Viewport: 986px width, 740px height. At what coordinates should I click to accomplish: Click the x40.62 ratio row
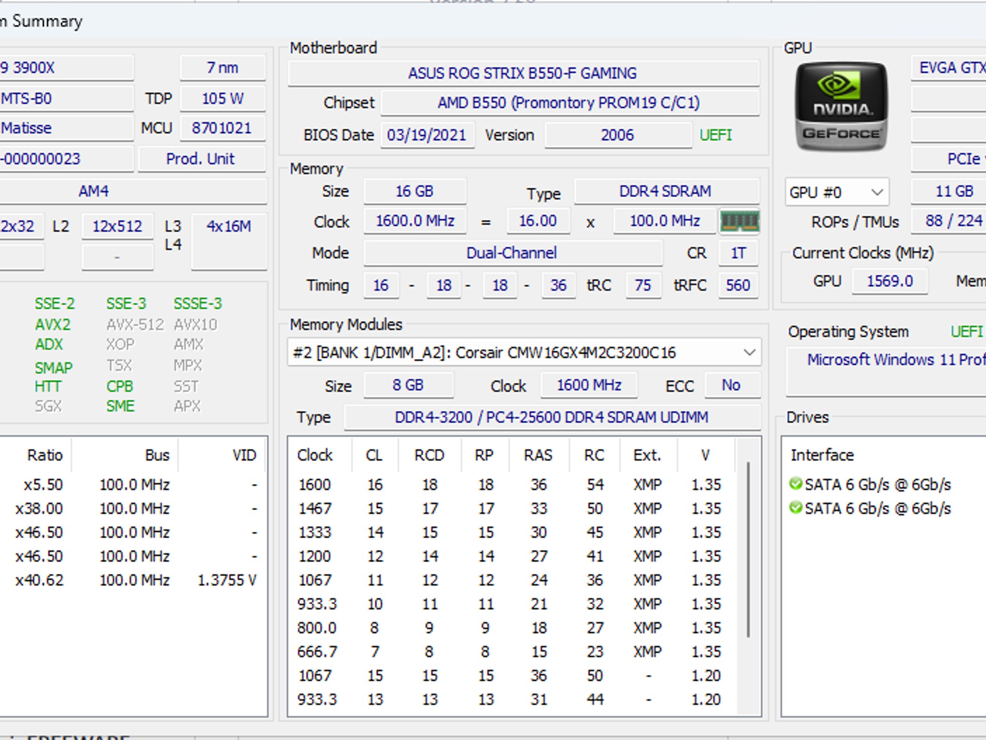134,580
